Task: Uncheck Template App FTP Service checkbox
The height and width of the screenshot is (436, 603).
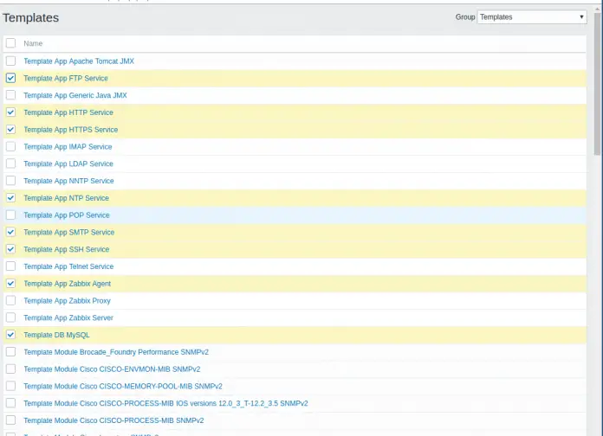Action: 10,78
